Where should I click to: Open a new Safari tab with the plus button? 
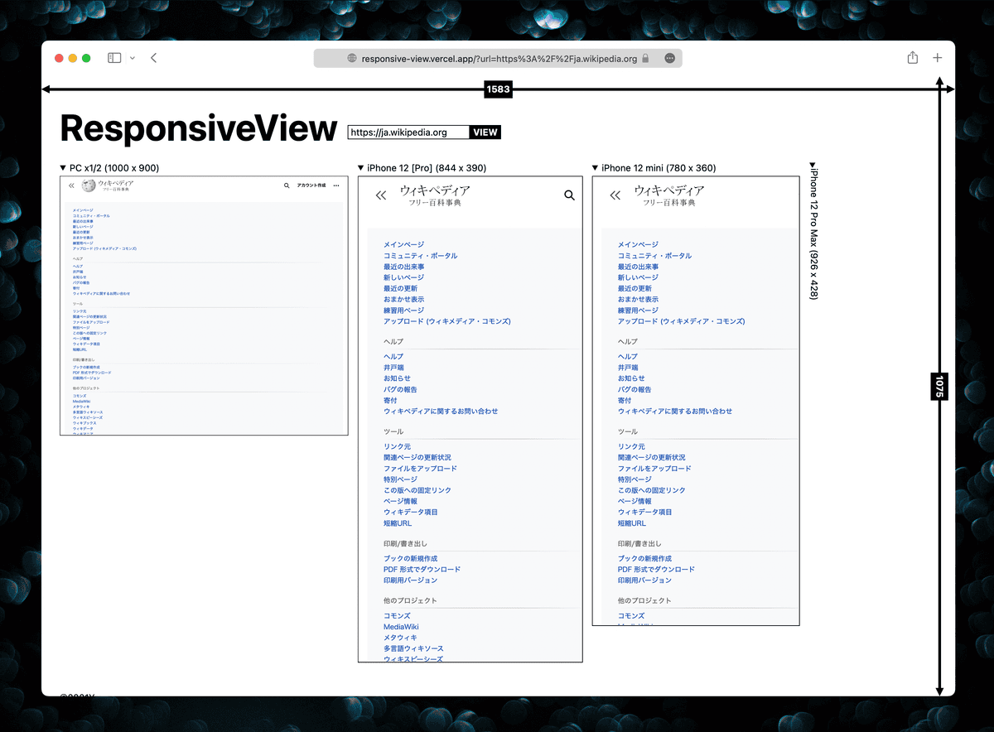pos(937,57)
